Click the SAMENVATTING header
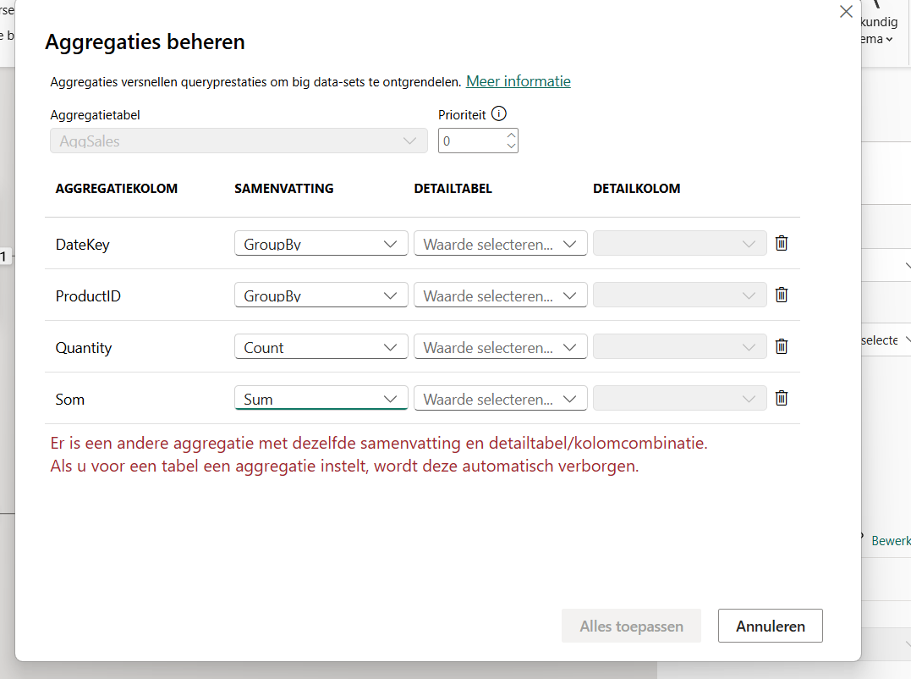Viewport: 911px width, 679px height. (x=284, y=188)
